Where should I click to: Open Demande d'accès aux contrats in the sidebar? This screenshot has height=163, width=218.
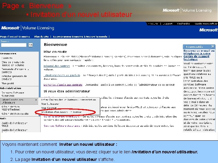click(15, 71)
